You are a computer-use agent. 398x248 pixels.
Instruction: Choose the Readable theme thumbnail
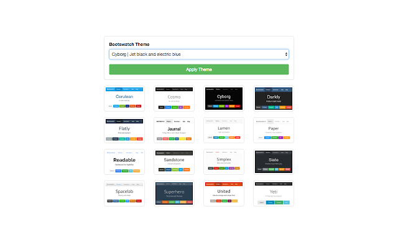[124, 162]
